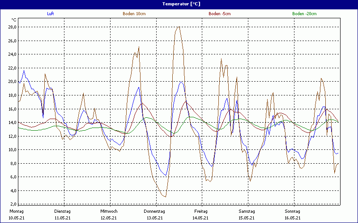Click the 12,0 y-axis value

point(13,136)
